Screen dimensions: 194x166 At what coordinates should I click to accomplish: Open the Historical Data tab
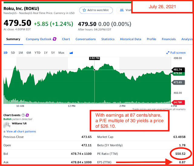131,39
